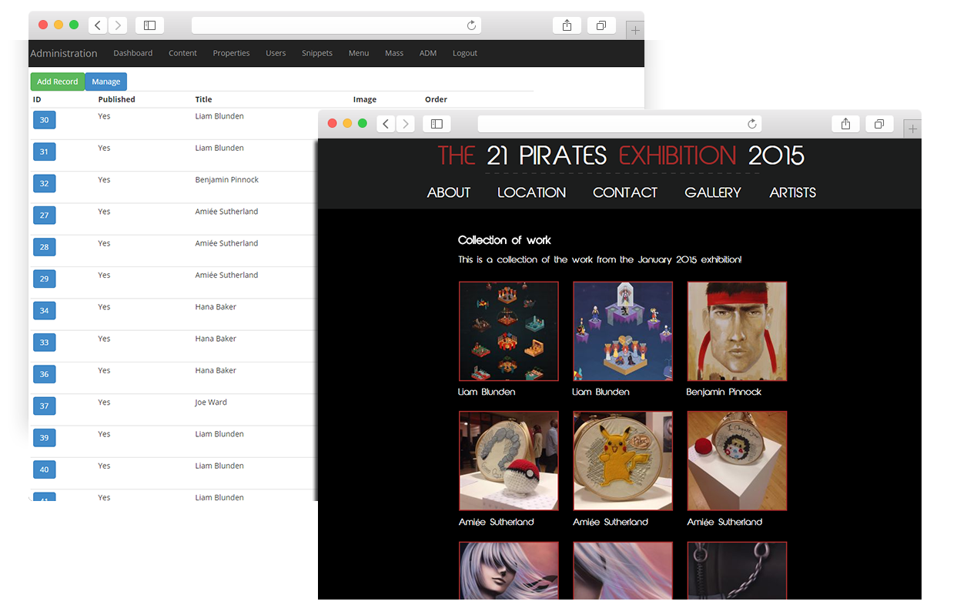Open record ID 32 button
The height and width of the screenshot is (608, 977).
pos(44,184)
